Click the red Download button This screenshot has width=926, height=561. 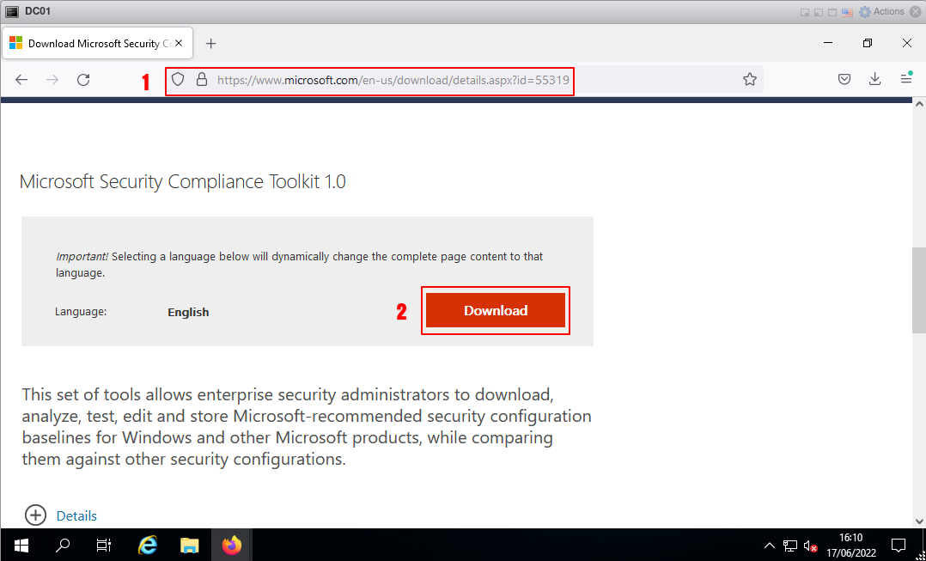(x=496, y=311)
